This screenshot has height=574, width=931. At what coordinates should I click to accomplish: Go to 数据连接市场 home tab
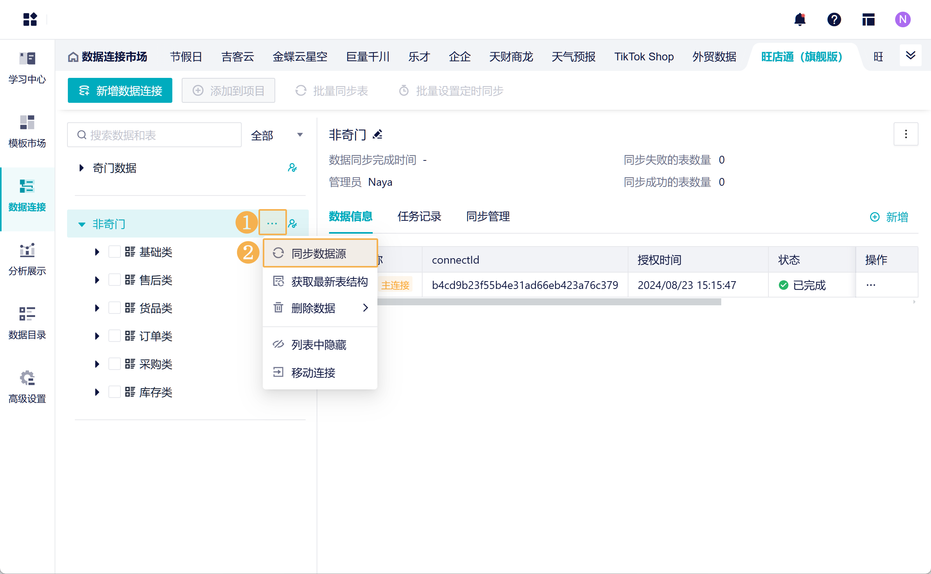[x=108, y=57]
